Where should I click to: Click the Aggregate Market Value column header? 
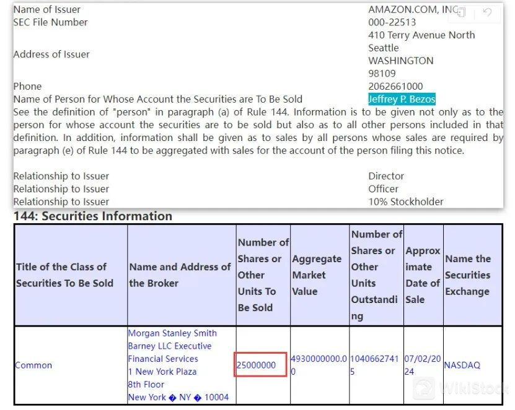317,275
